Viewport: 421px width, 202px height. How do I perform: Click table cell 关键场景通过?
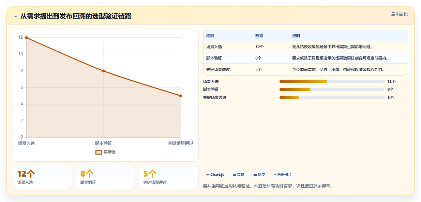point(218,70)
